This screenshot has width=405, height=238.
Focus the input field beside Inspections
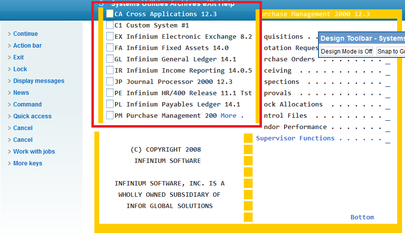click(x=387, y=83)
